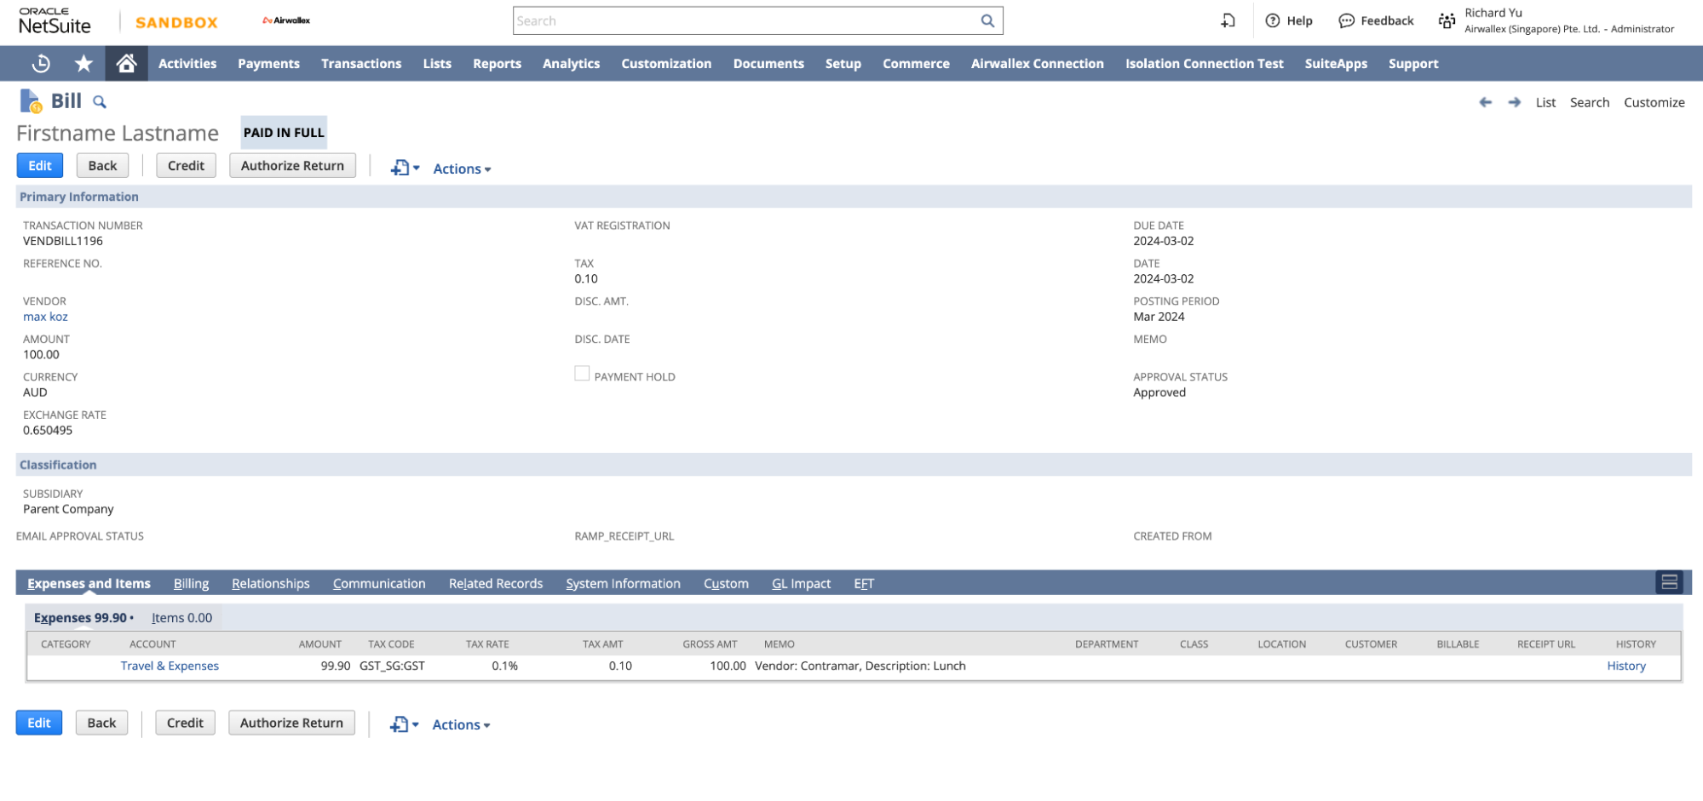Switch to the Items 0.00 subtab

tap(181, 618)
